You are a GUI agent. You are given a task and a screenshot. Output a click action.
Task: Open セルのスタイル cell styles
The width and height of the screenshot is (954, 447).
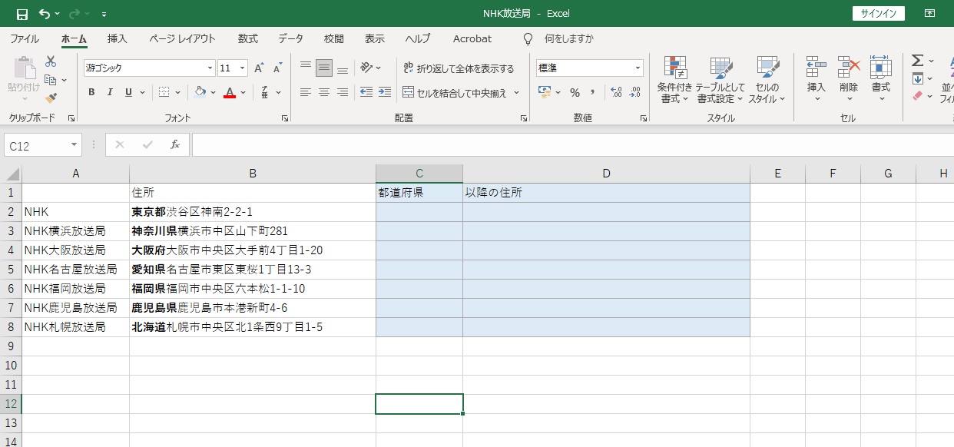coord(767,81)
